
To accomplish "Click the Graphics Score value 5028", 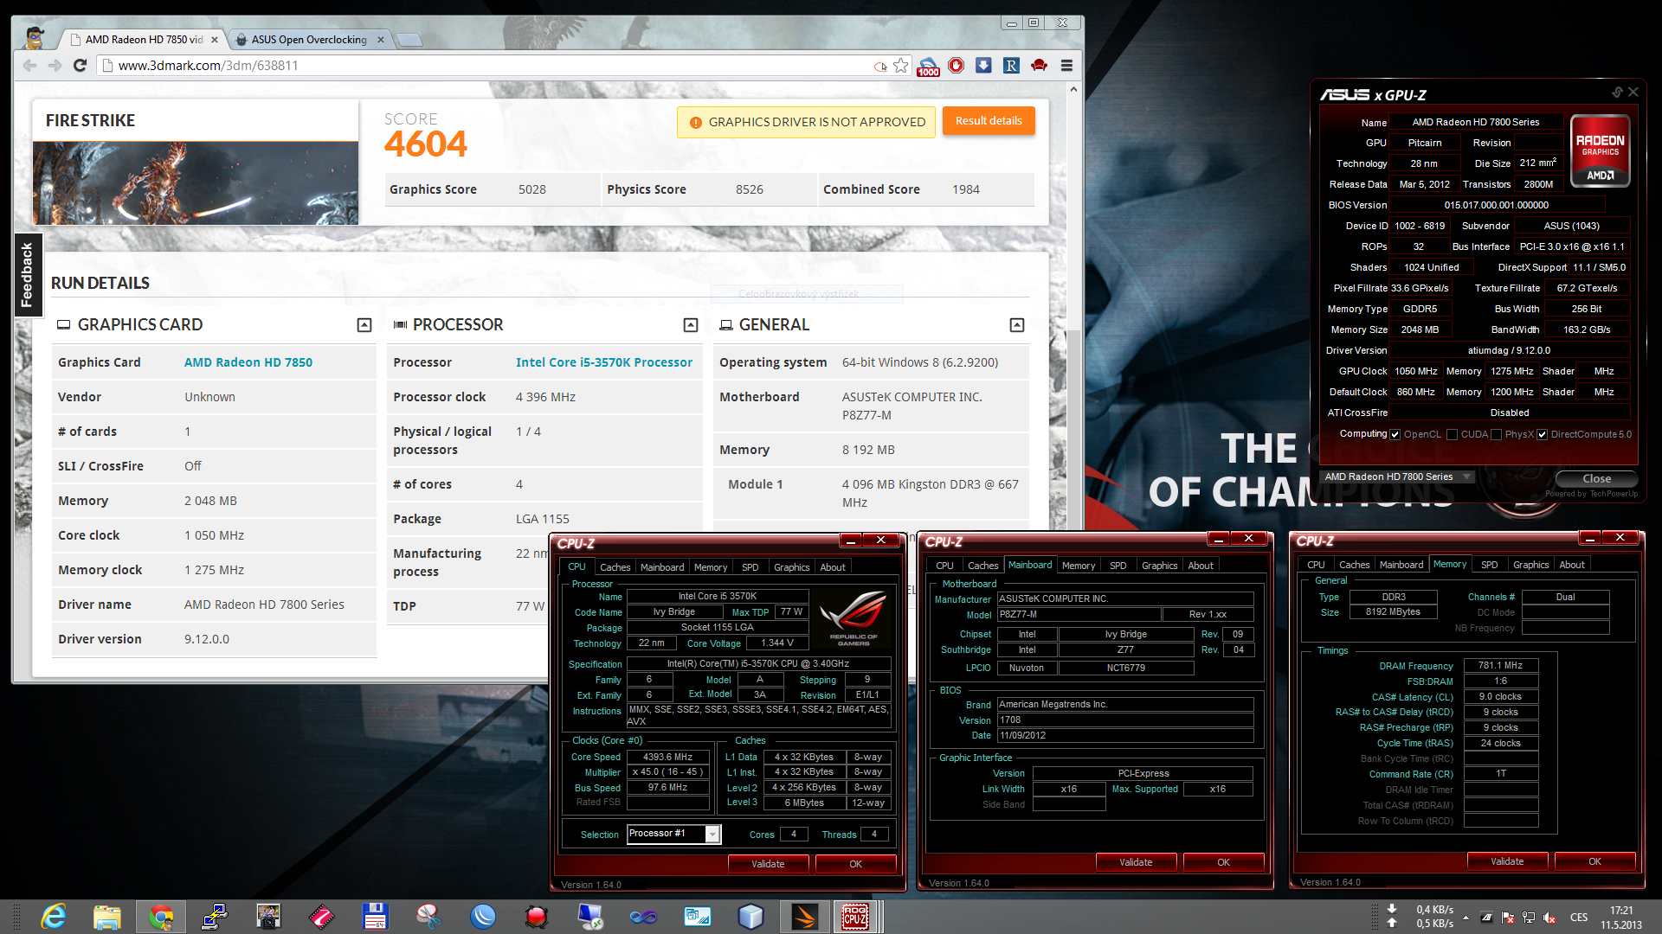I will 532,189.
